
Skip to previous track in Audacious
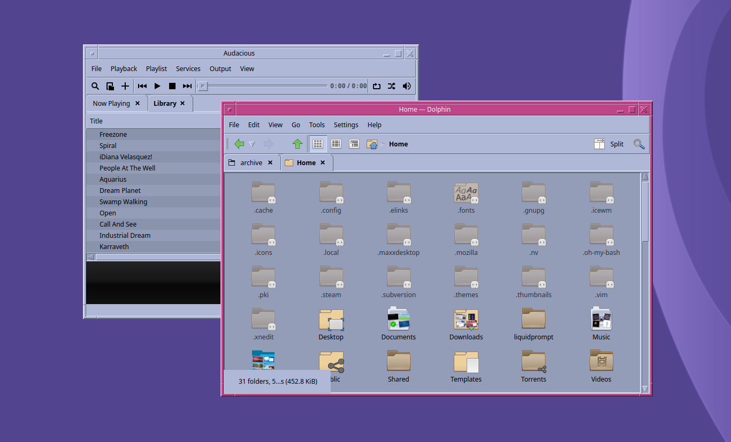[142, 86]
